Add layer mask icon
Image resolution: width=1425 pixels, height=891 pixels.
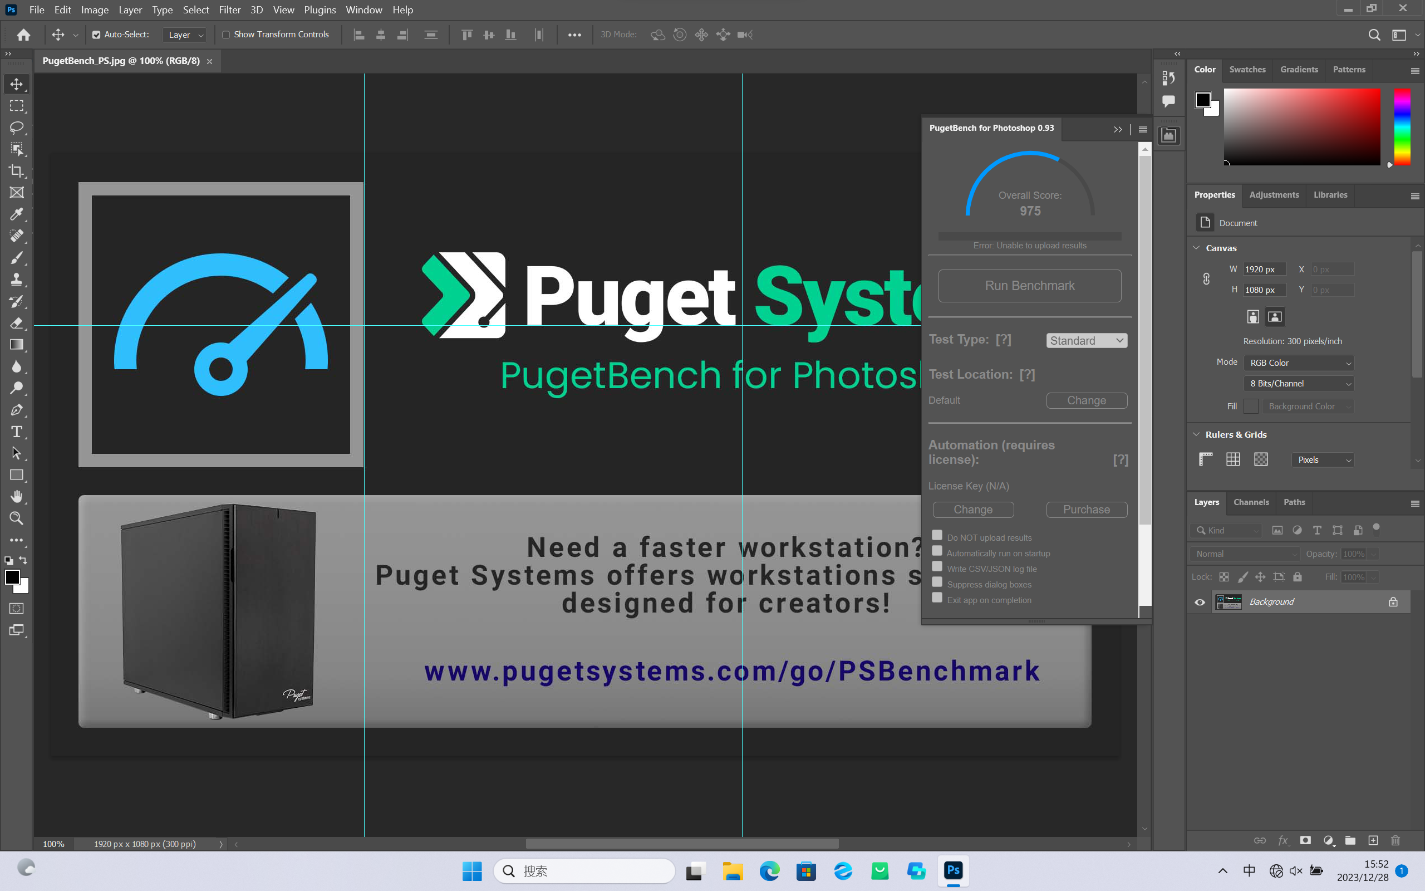tap(1305, 840)
